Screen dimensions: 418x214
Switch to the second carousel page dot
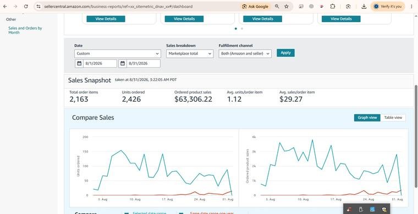242,29
